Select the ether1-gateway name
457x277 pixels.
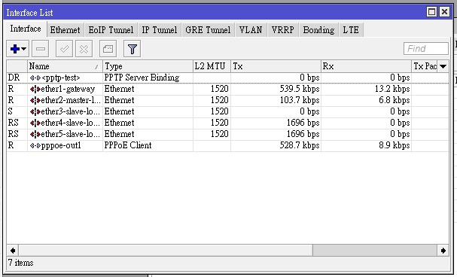point(68,89)
